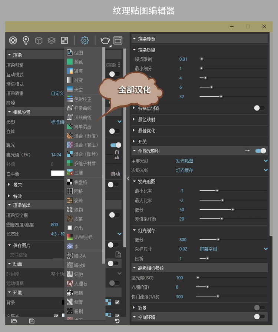This screenshot has height=332, width=278.
Task: Toggle 互动模式 interactive mode switch
Action: 115,74
